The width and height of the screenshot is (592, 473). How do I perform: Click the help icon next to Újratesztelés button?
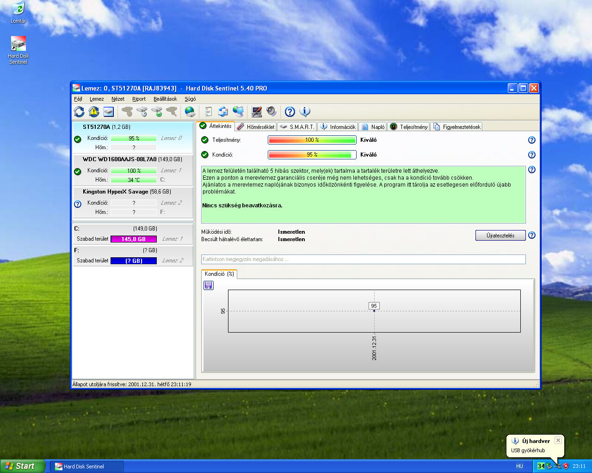(532, 235)
